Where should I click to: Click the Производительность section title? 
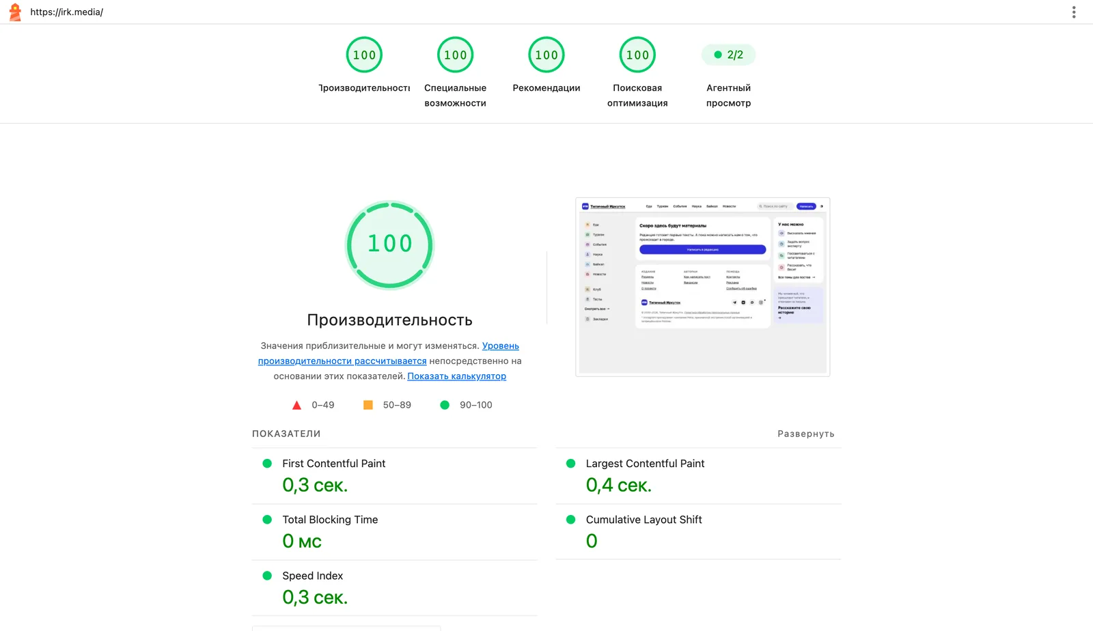[389, 320]
